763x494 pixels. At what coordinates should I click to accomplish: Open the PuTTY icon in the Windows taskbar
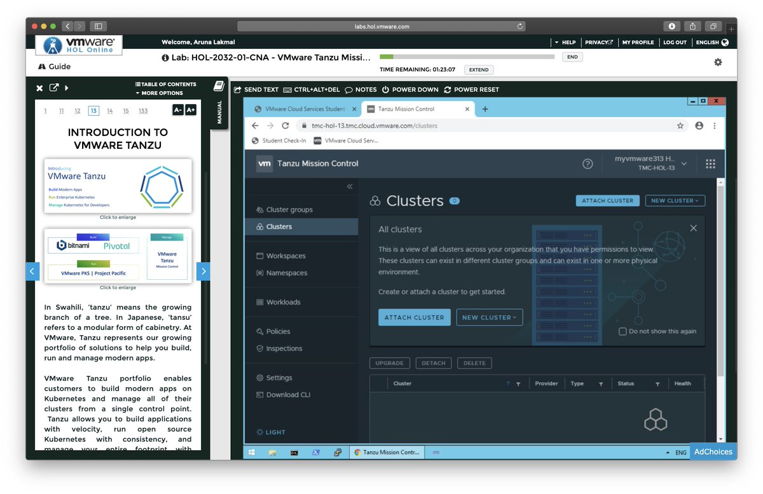337,453
